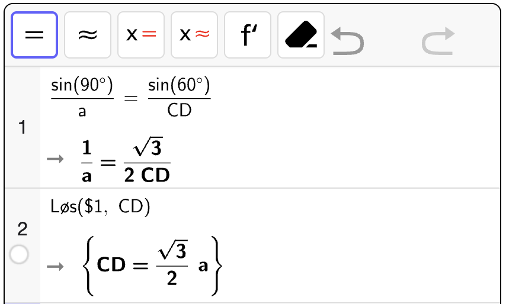Select the Evaluate (=) tool
The height and width of the screenshot is (304, 506).
[34, 35]
